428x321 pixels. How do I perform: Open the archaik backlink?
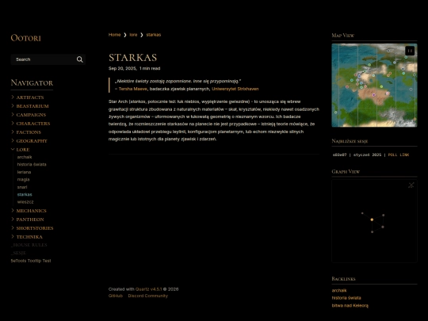point(339,290)
